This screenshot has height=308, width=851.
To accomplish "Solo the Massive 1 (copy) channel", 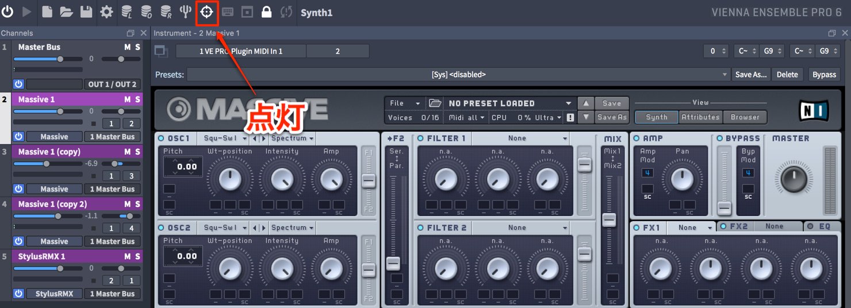I will 137,152.
